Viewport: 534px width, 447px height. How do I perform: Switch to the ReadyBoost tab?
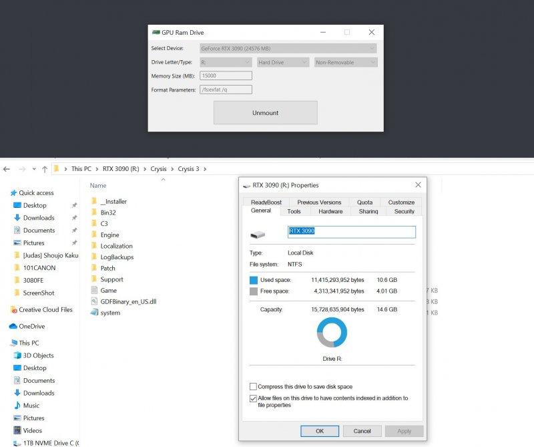point(266,202)
